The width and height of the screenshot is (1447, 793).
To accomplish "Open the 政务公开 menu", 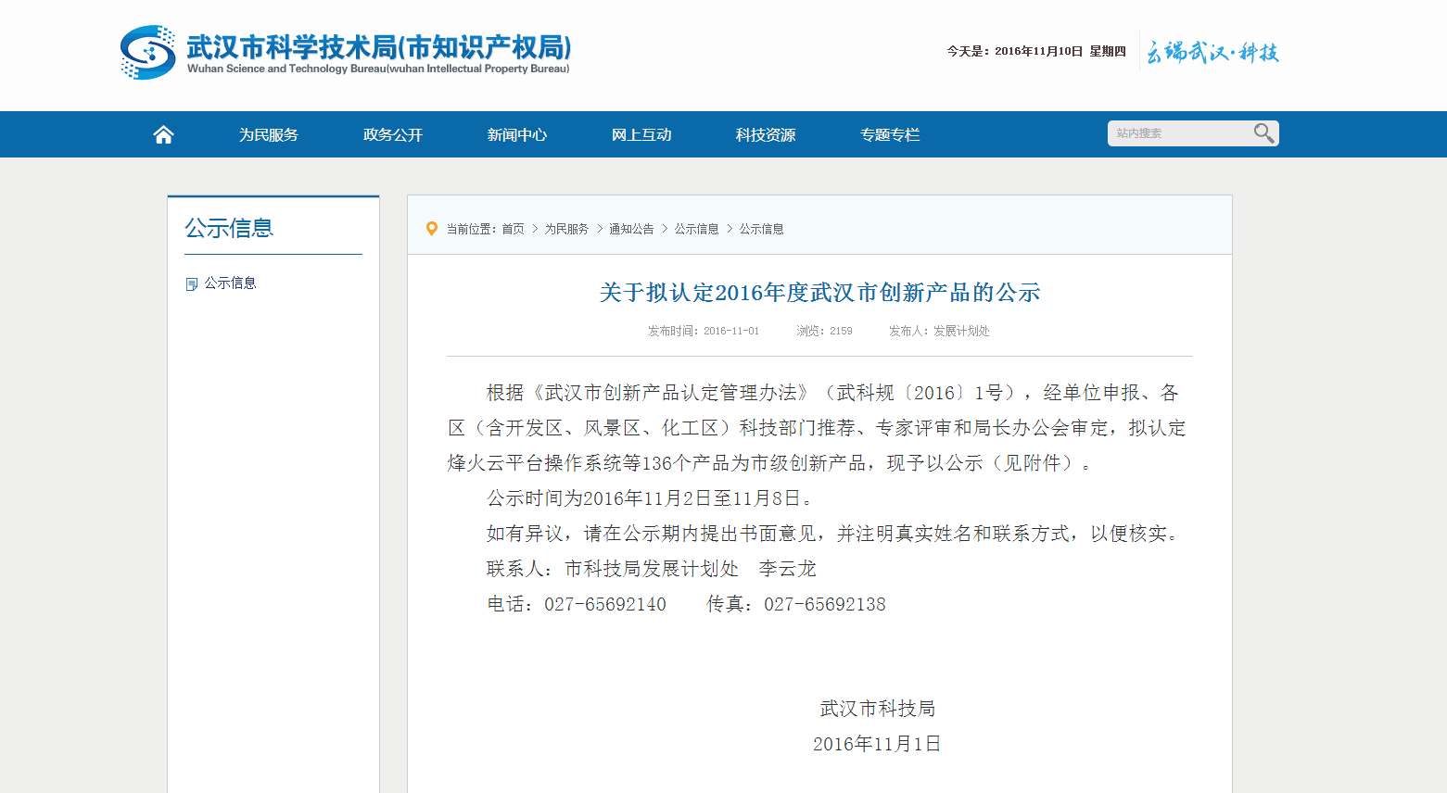I will coord(393,134).
